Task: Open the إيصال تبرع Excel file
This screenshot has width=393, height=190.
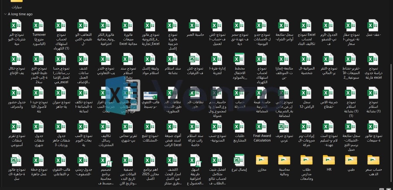Action: pyautogui.click(x=239, y=161)
